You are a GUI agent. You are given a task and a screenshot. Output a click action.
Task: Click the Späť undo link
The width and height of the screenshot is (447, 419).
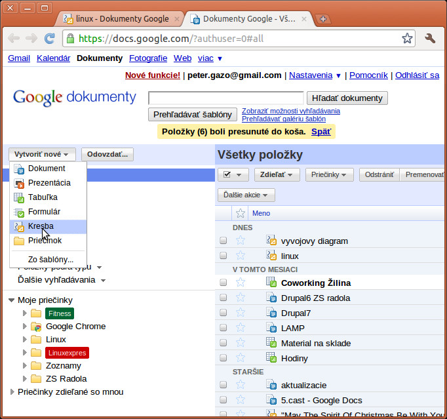point(321,132)
